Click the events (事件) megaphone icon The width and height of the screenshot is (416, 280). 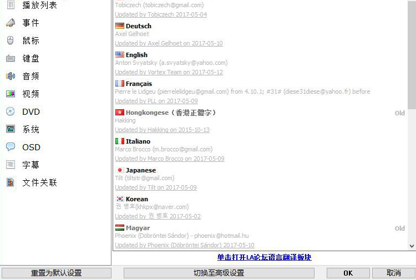click(x=11, y=23)
